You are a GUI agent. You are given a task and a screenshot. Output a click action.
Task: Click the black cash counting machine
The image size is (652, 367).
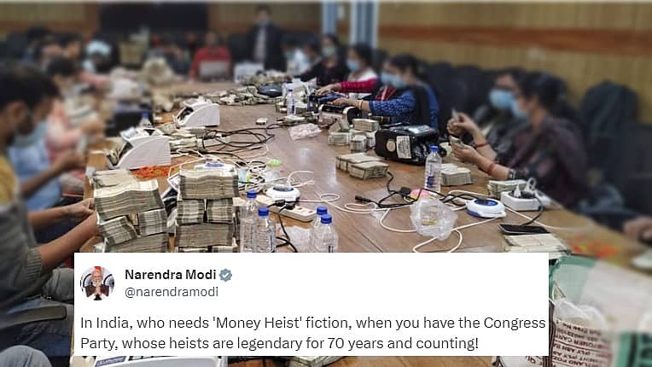point(408,143)
